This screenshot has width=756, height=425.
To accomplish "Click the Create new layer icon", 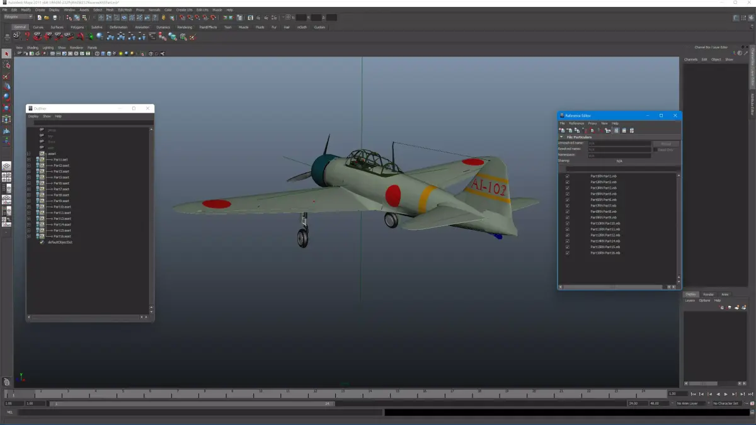I will (736, 307).
